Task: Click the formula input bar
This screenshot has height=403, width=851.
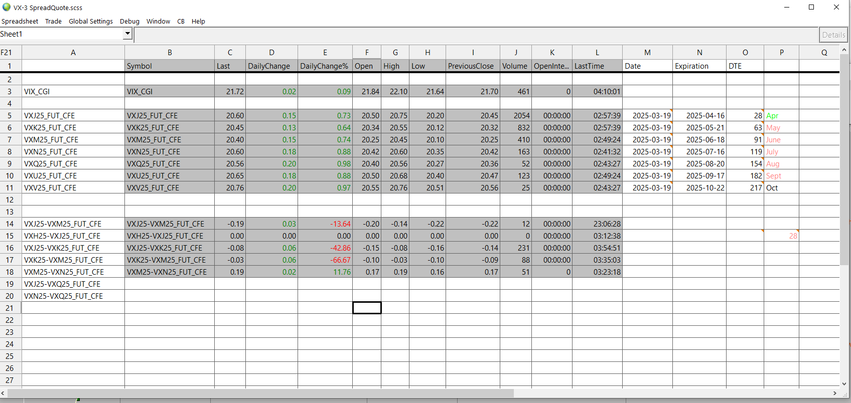Action: (476, 35)
